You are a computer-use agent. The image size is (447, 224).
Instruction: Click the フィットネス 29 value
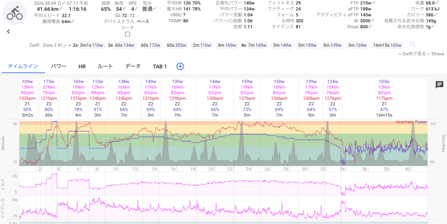click(298, 3)
